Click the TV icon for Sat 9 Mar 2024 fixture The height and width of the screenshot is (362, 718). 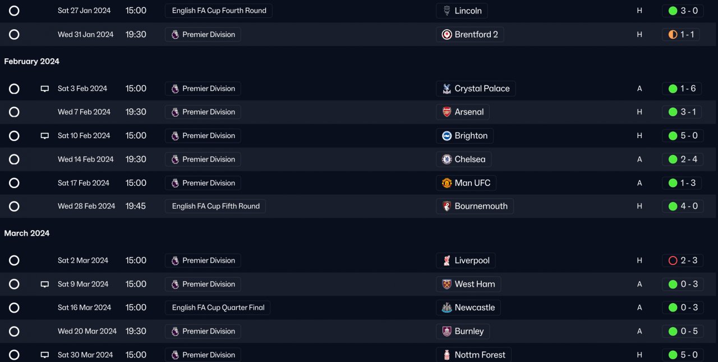click(x=45, y=285)
